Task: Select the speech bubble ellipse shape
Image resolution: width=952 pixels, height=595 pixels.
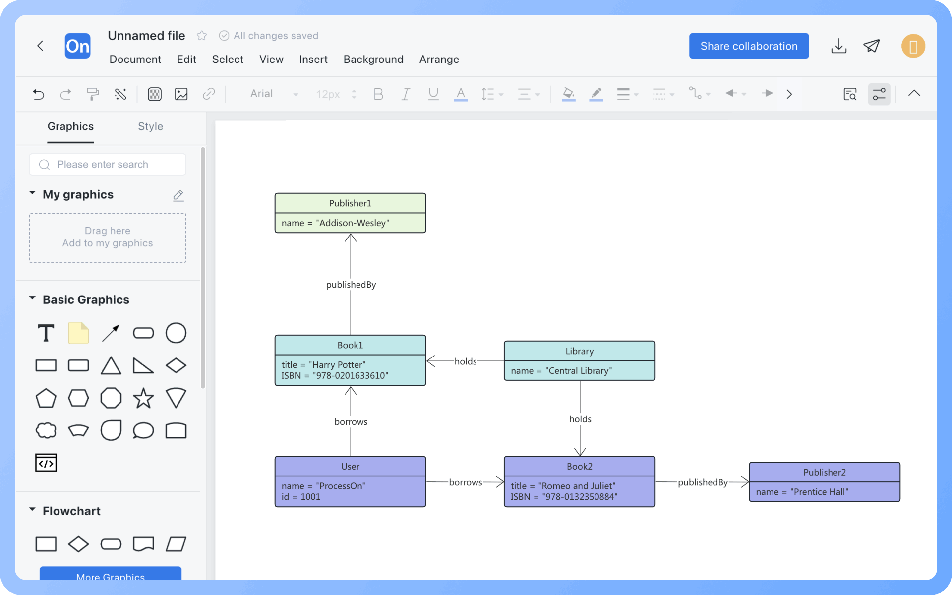Action: click(143, 430)
